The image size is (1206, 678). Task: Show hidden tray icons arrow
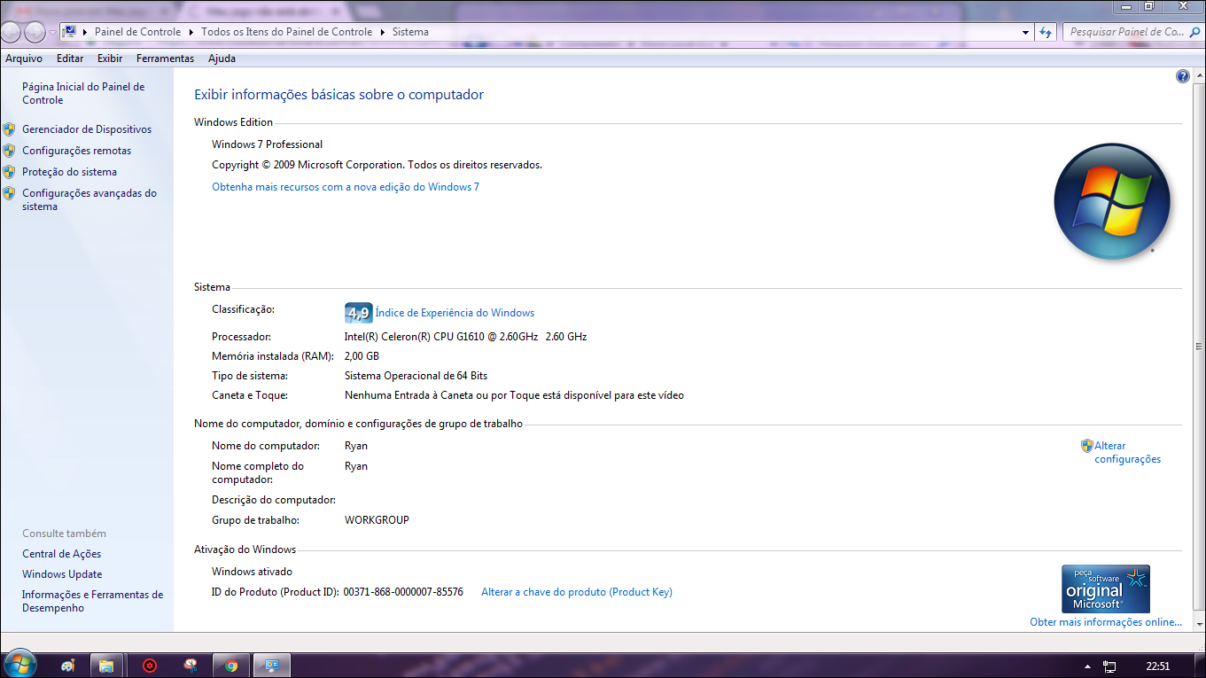[1087, 666]
